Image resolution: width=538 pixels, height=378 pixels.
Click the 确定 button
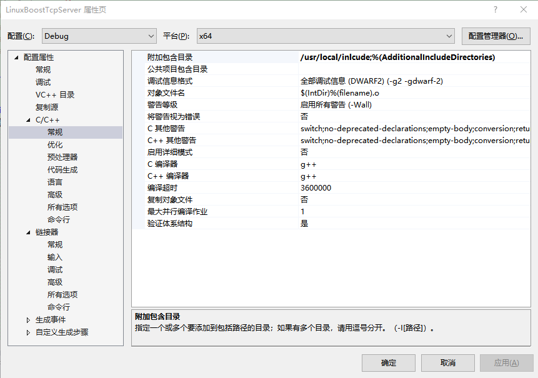388,362
